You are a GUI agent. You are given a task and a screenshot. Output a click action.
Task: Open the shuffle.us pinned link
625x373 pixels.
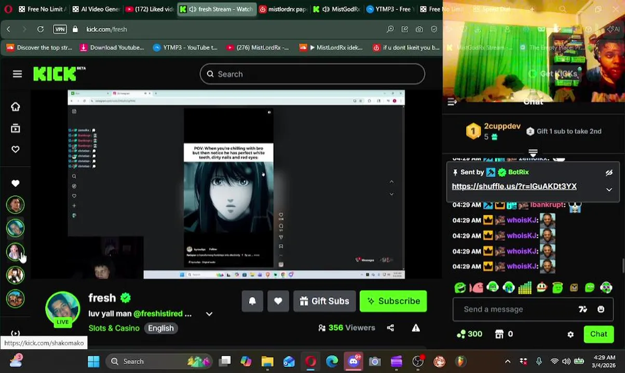(x=514, y=187)
